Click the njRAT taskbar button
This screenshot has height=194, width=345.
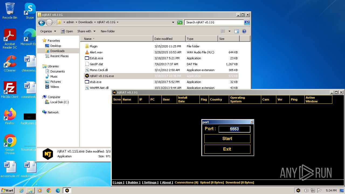click(67, 190)
